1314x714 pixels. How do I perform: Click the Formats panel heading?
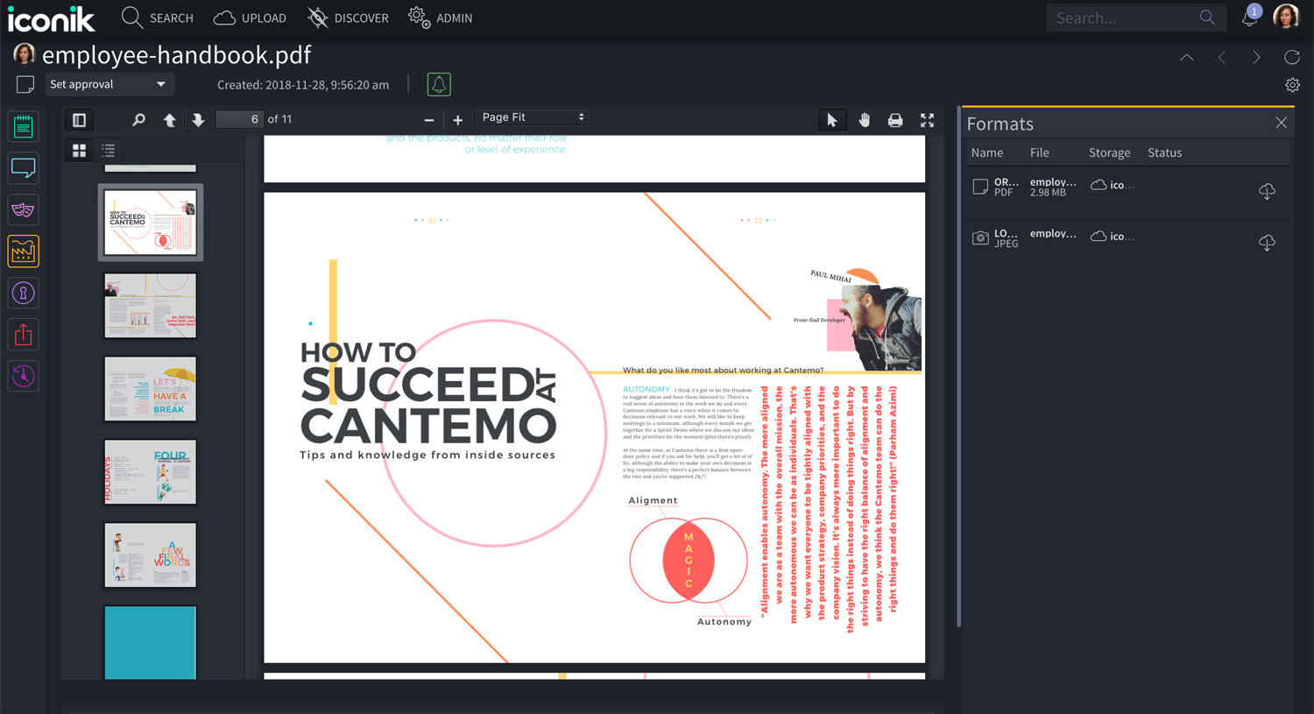[x=1000, y=124]
